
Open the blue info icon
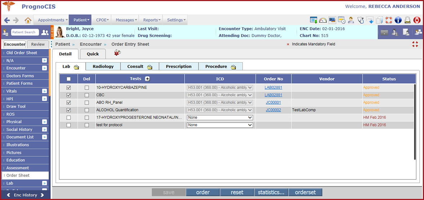point(398,20)
